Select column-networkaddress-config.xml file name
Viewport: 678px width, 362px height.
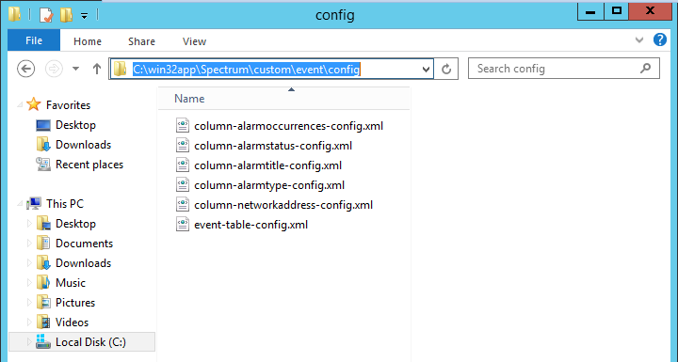pyautogui.click(x=283, y=205)
